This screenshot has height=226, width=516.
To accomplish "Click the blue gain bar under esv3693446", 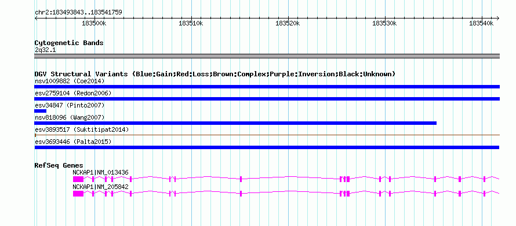I will [x=267, y=147].
